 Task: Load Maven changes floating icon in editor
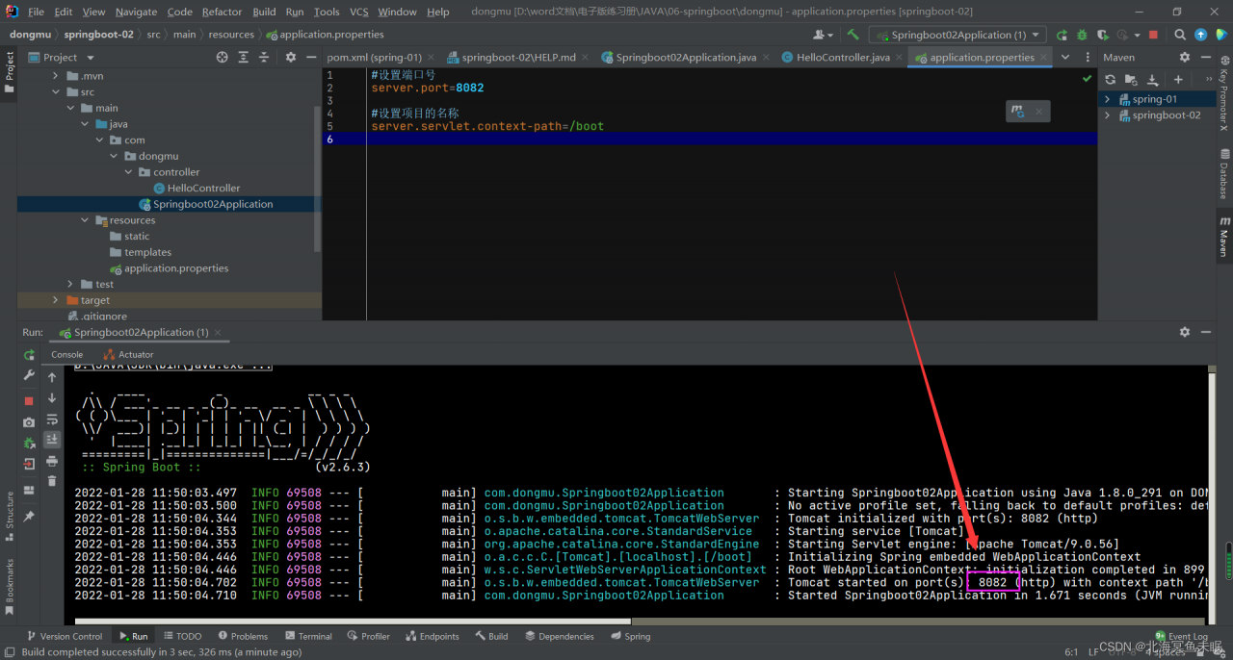pyautogui.click(x=1018, y=112)
